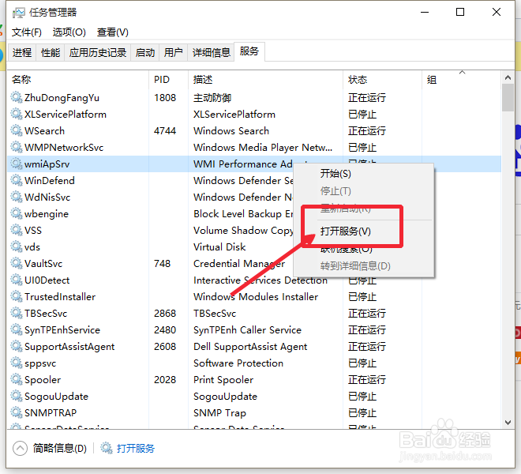Click the gear icon beside WSearch
The height and width of the screenshot is (474, 521).
point(17,130)
